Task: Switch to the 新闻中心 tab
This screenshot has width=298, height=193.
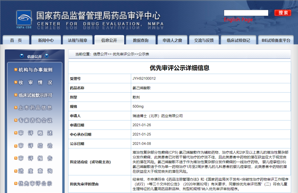Action: [46, 40]
